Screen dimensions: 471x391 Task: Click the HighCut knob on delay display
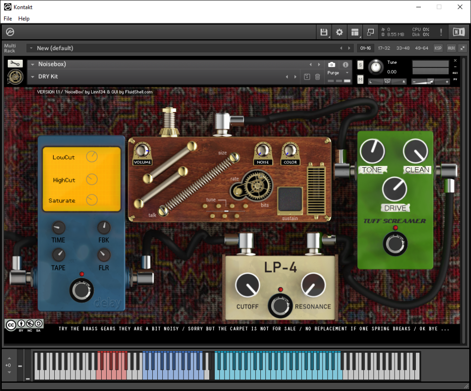pyautogui.click(x=92, y=180)
